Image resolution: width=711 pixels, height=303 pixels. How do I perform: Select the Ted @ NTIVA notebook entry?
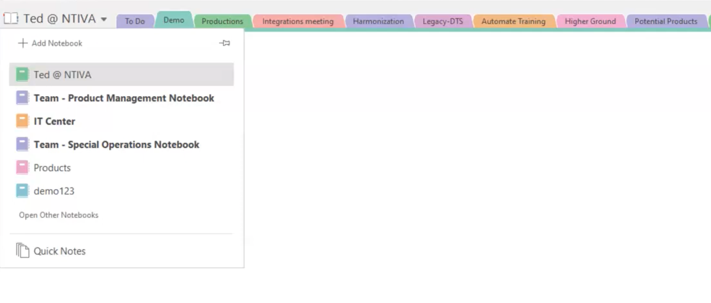pyautogui.click(x=63, y=74)
